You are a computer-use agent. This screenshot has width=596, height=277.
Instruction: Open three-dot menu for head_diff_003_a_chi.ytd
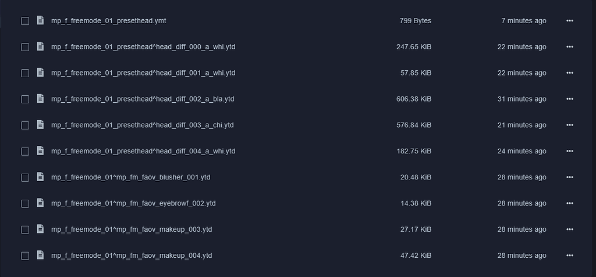pos(569,125)
